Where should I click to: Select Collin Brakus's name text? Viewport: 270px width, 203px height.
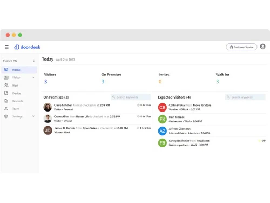point(177,105)
